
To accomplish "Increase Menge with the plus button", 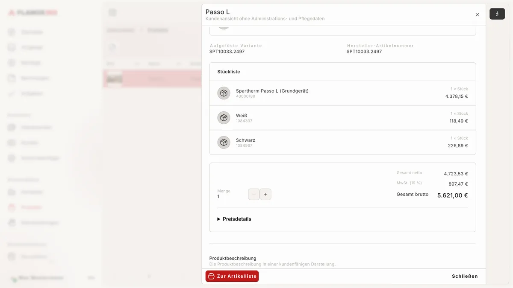I will [x=265, y=194].
